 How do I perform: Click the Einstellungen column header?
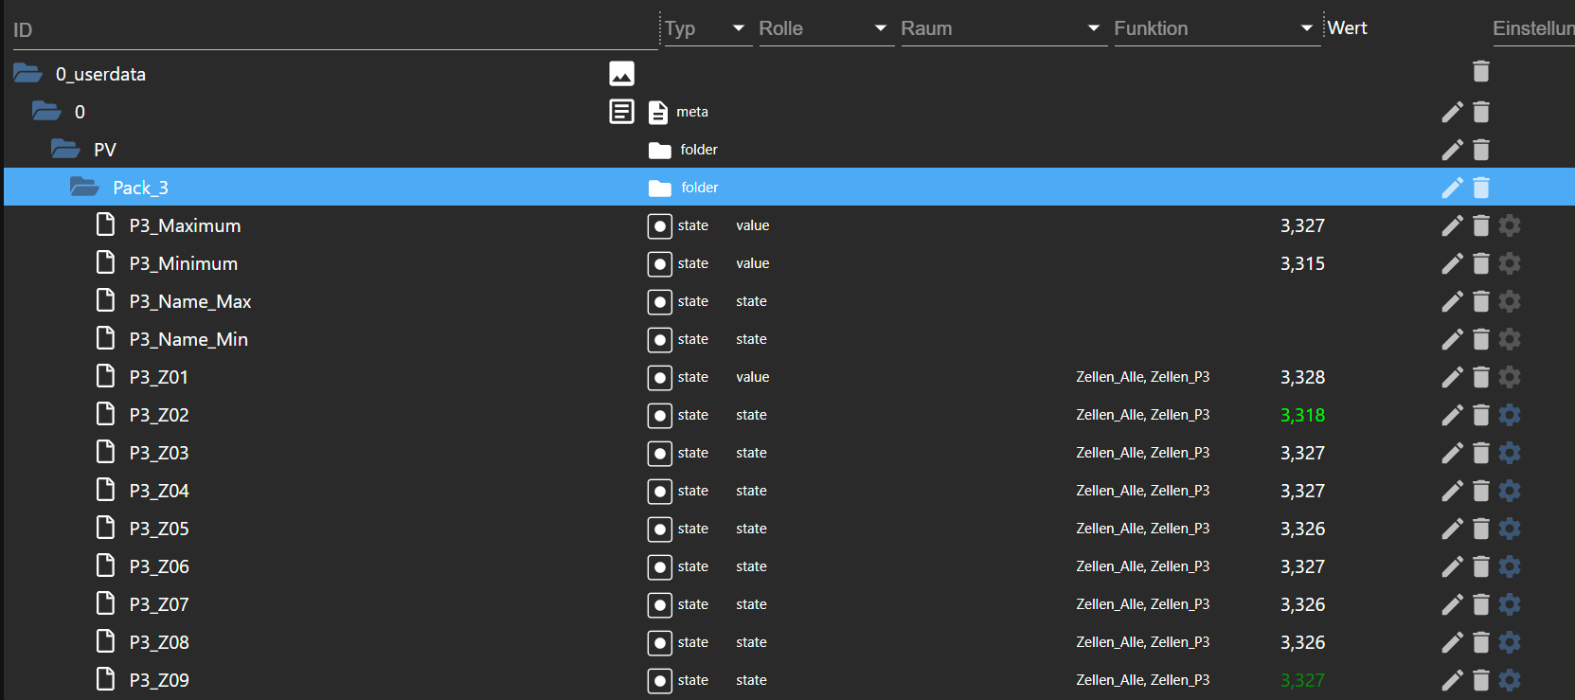click(x=1533, y=28)
